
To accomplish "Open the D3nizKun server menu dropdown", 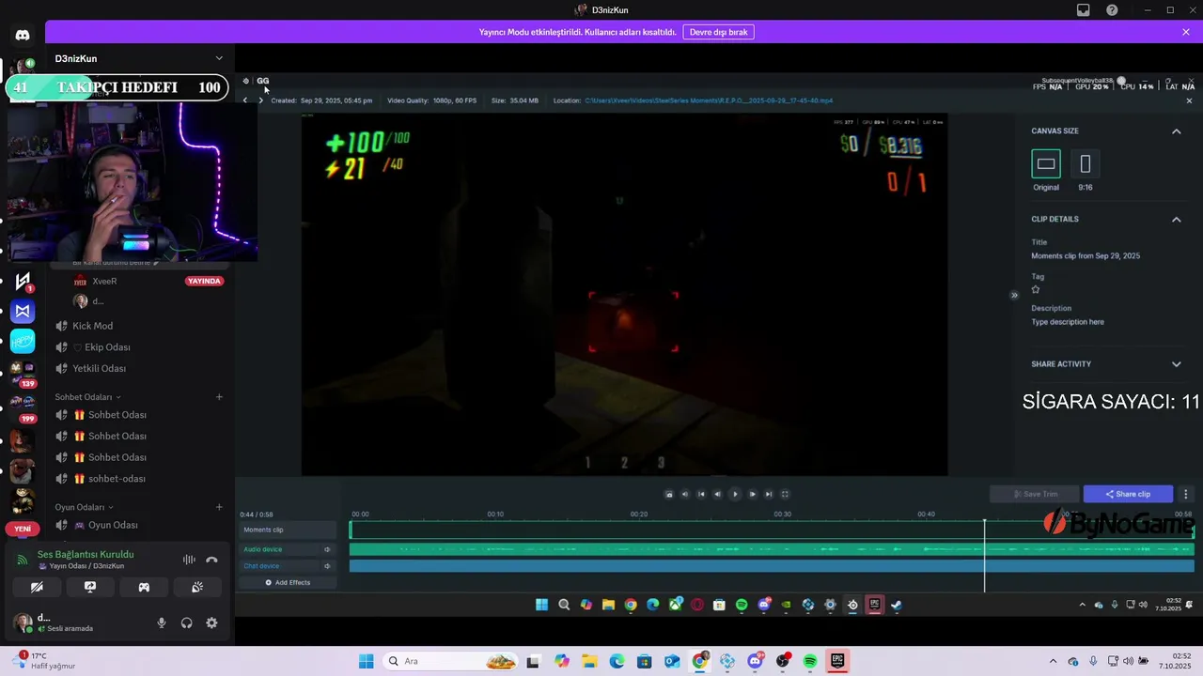I will [x=219, y=58].
